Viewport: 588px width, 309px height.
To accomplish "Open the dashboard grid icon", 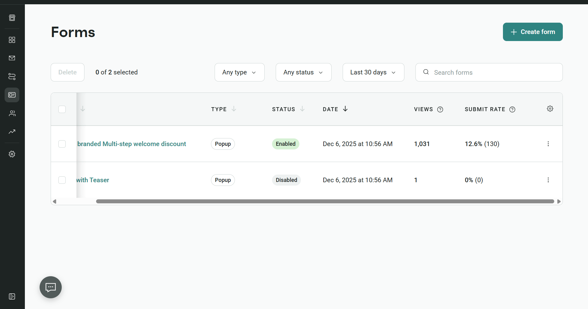I will pyautogui.click(x=12, y=40).
